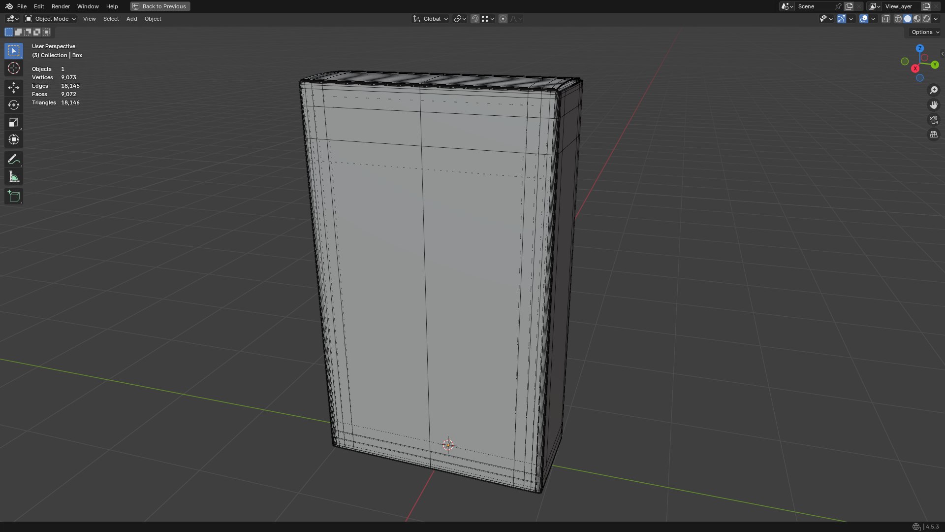Viewport: 945px width, 532px height.
Task: Click the 3D cursor at box base
Action: click(448, 445)
